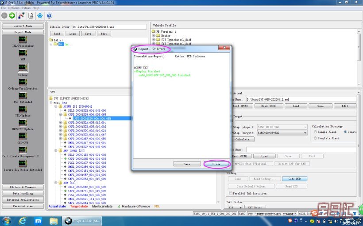Viewport: 363px width, 226px height.
Task: Click the FAList folder icon
Action: click(51, 40)
